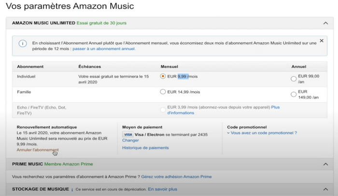Click 'En savoir plus' about music storage
Viewport: 338px width, 196px height.
tap(163, 189)
